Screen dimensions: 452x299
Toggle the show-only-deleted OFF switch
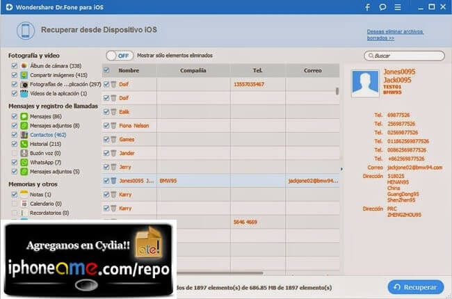(120, 56)
